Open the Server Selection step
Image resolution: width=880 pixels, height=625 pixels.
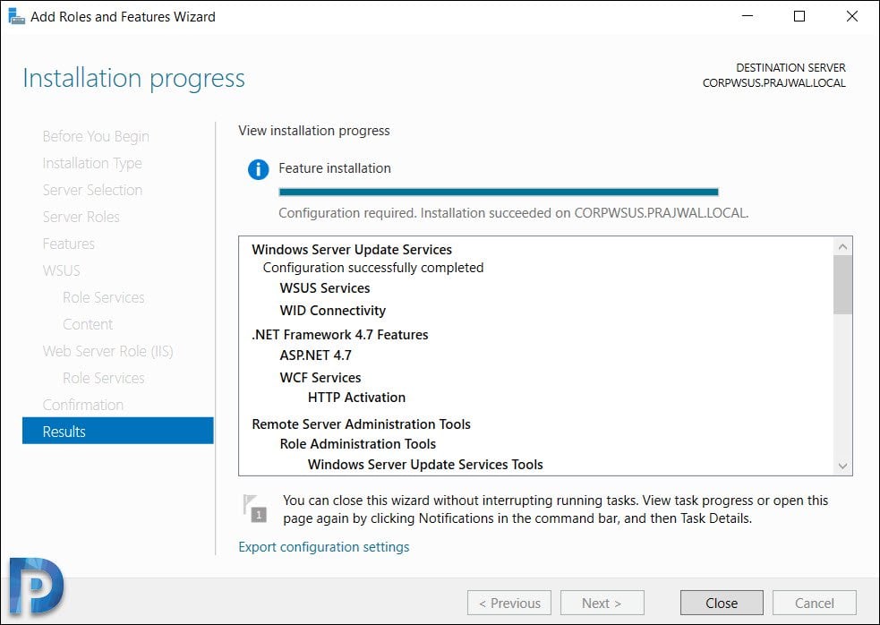pyautogui.click(x=92, y=190)
